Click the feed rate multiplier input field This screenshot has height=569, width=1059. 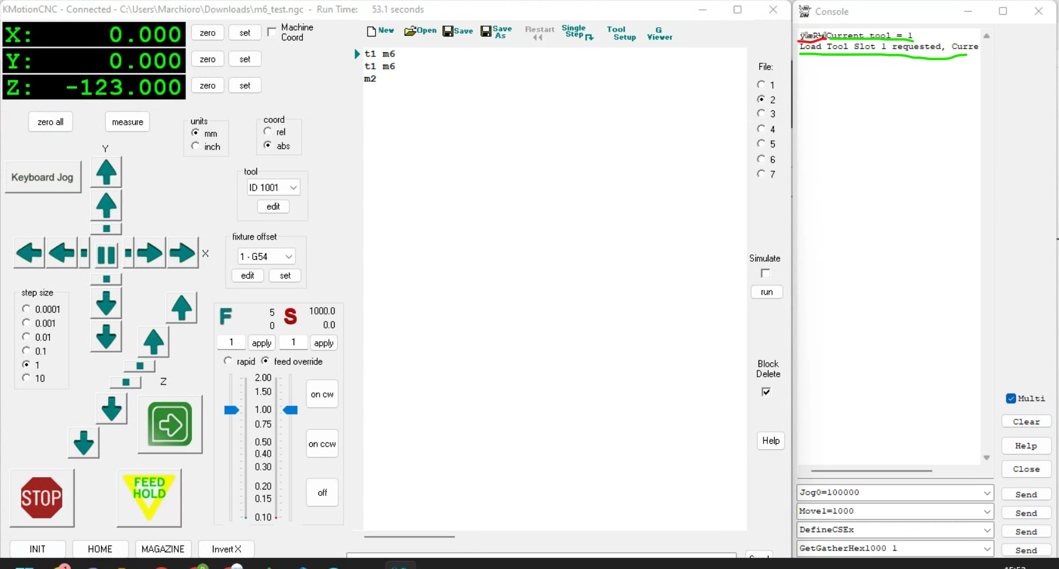pos(232,343)
